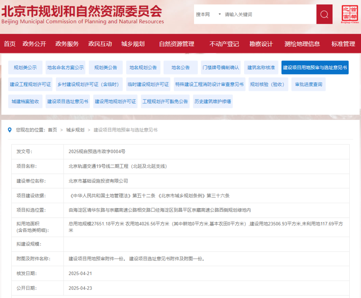
Task: Open the 自然资源管理 menu
Action: (x=177, y=44)
